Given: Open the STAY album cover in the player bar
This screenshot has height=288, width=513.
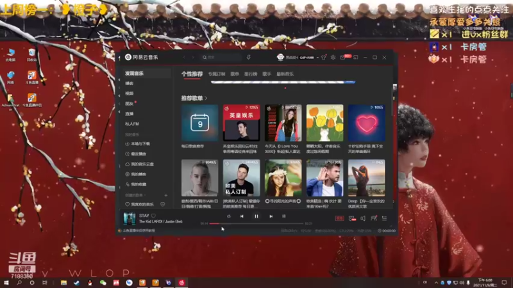Looking at the screenshot, I should [130, 218].
